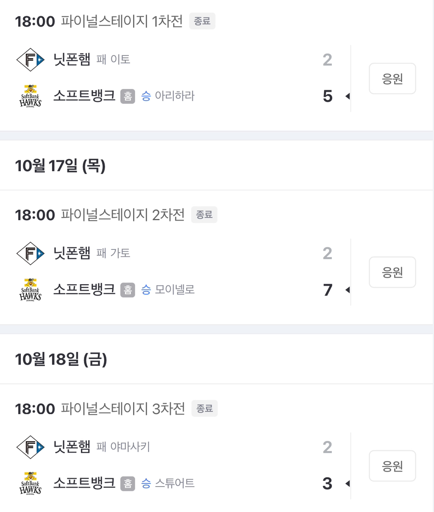Click 홈 badge in 1차전 game
This screenshot has width=434, height=512.
coord(128,97)
